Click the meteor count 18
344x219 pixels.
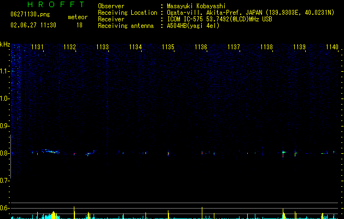[x=79, y=25]
